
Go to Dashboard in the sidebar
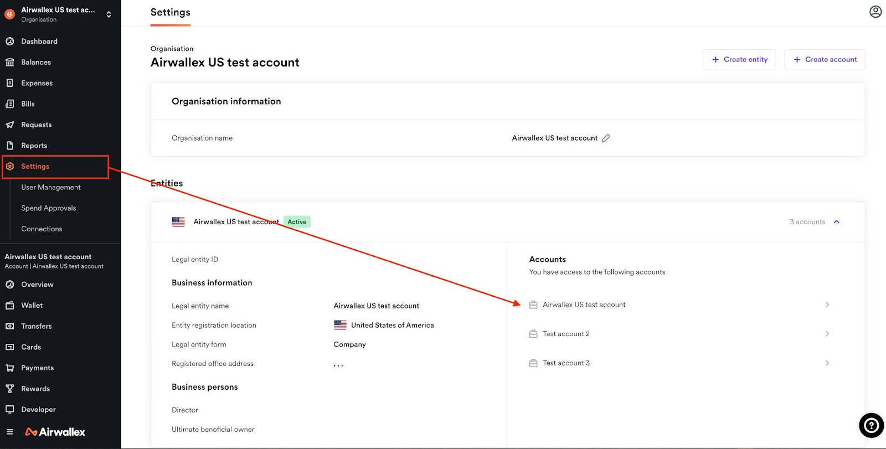[39, 42]
